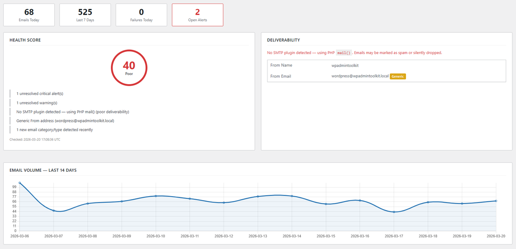The width and height of the screenshot is (516, 249).
Task: Click the 2026-03-14 x-axis date label
Action: (x=292, y=236)
